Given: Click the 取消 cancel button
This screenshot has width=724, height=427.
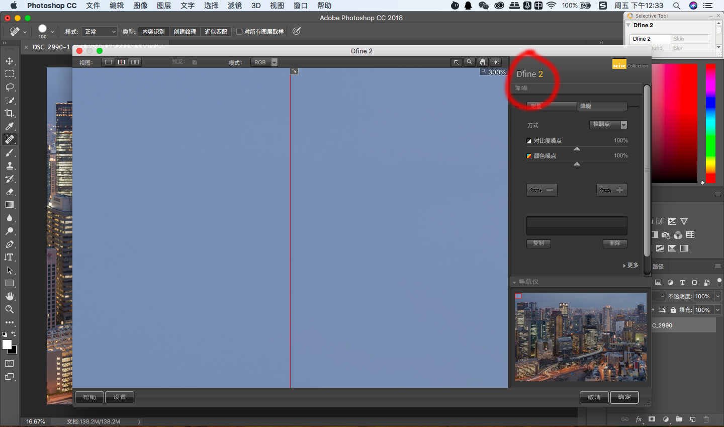Looking at the screenshot, I should coord(594,397).
